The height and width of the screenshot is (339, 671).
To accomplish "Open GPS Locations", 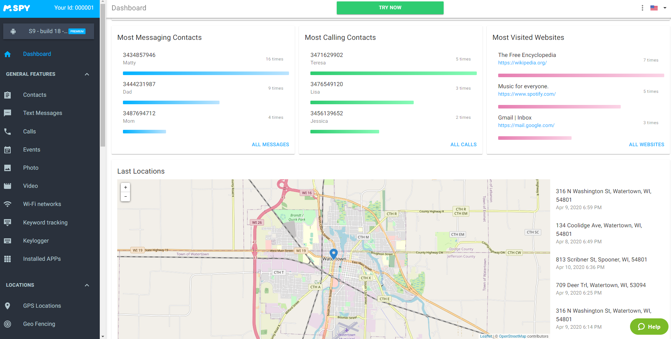I will click(x=42, y=306).
